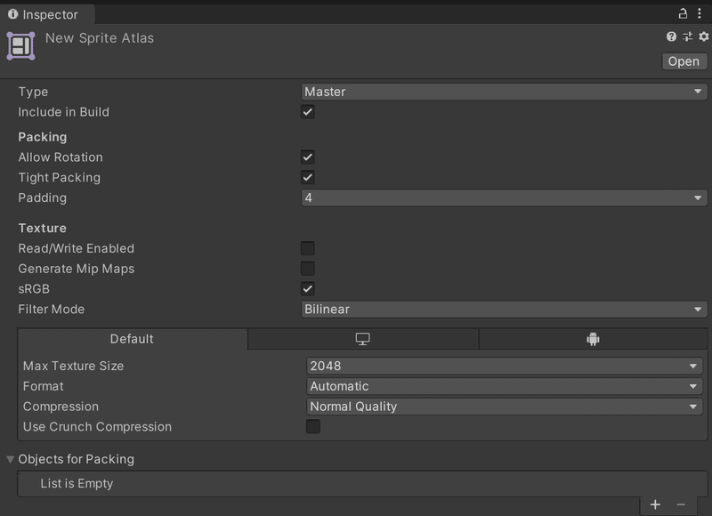The height and width of the screenshot is (516, 712).
Task: Click the Open button
Action: pyautogui.click(x=684, y=61)
